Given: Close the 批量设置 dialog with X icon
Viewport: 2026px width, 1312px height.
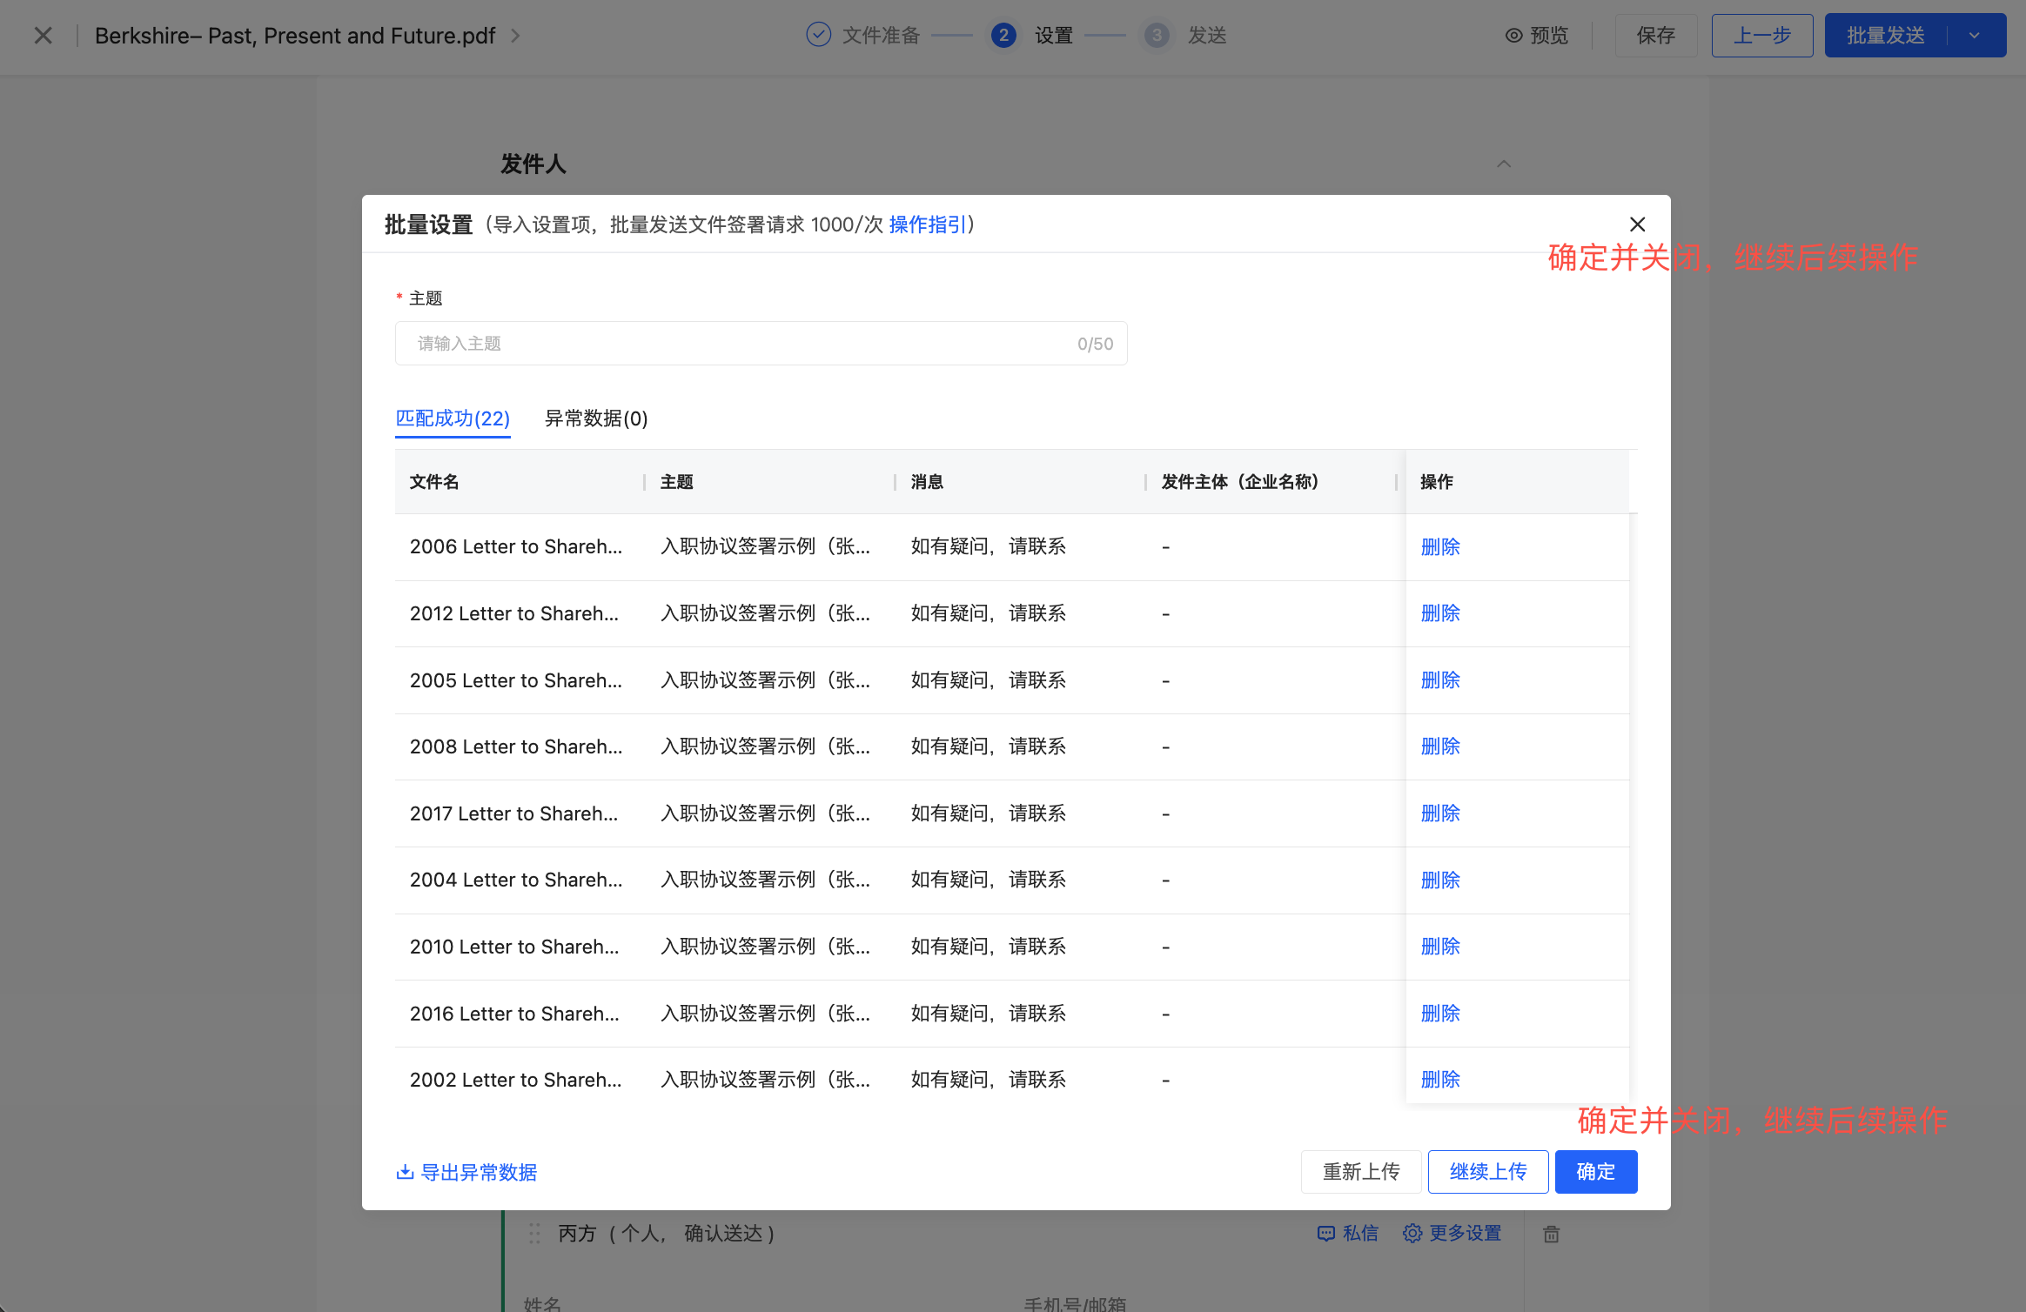Looking at the screenshot, I should pyautogui.click(x=1637, y=224).
